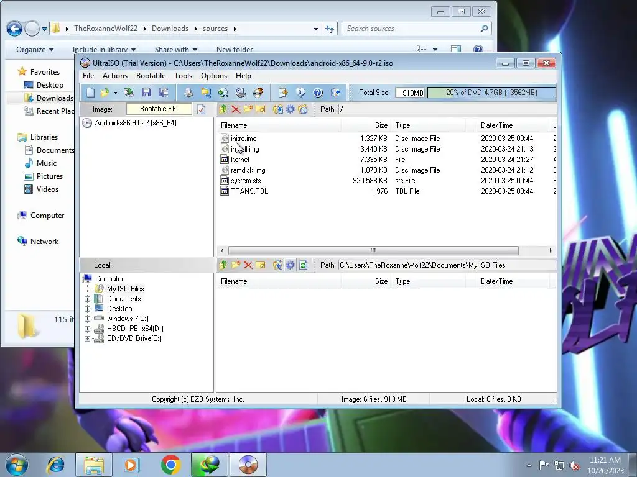Select the kernel file in the list
The height and width of the screenshot is (477, 637).
point(239,160)
